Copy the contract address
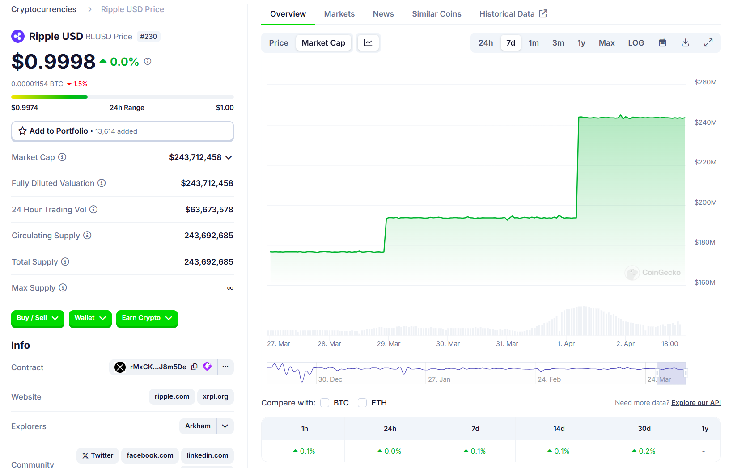The width and height of the screenshot is (733, 468). point(195,367)
